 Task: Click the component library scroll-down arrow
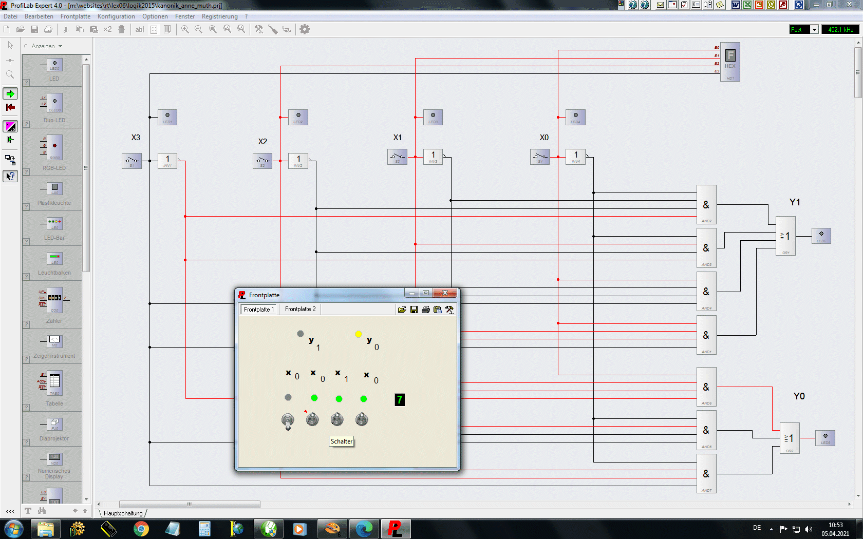(86, 499)
